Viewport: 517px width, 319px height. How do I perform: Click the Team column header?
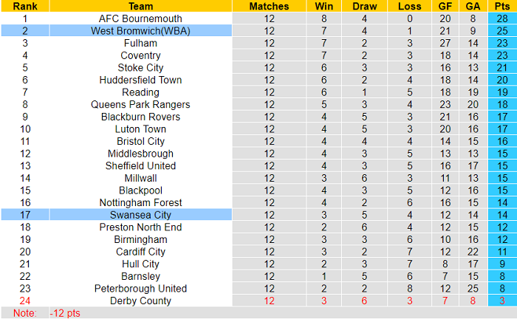coord(140,6)
